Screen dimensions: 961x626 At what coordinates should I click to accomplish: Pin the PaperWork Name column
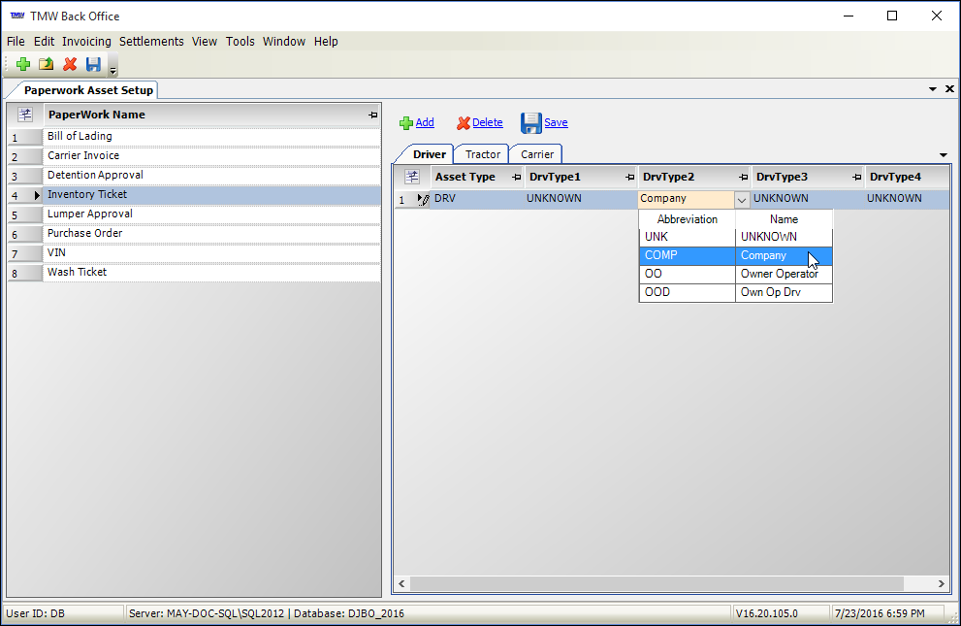pyautogui.click(x=372, y=115)
